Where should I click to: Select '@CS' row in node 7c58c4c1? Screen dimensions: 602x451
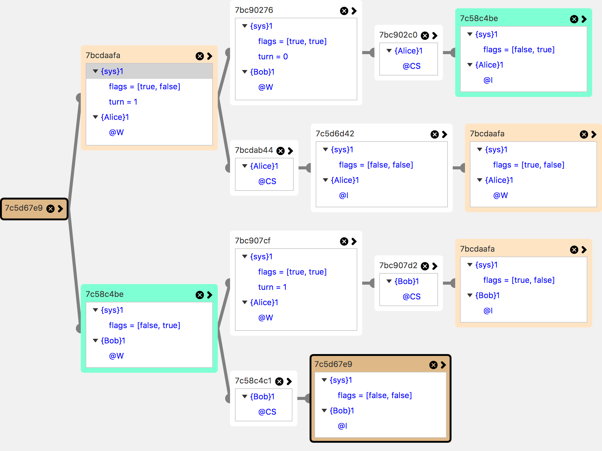click(x=264, y=412)
